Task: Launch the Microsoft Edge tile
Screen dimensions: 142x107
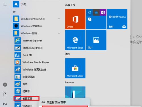Action: 75,40
